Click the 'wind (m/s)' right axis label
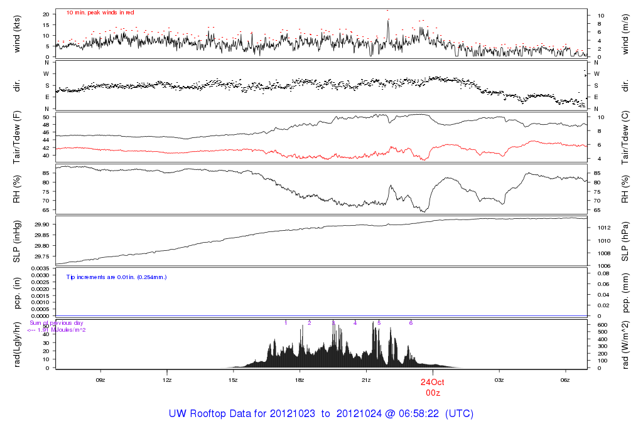643x439 pixels. pos(626,33)
